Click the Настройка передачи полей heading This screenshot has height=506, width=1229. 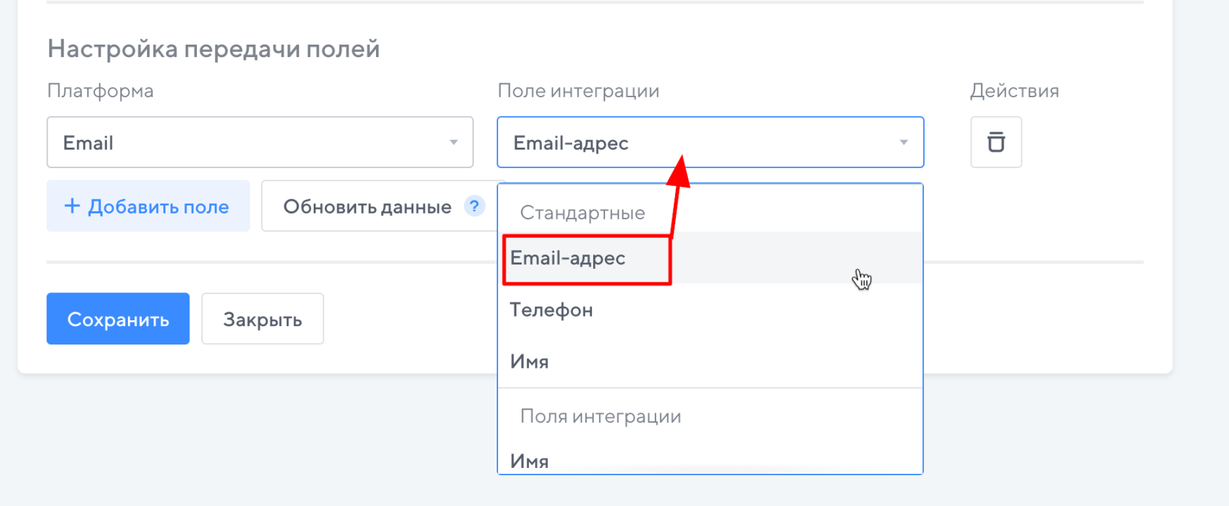pos(214,49)
